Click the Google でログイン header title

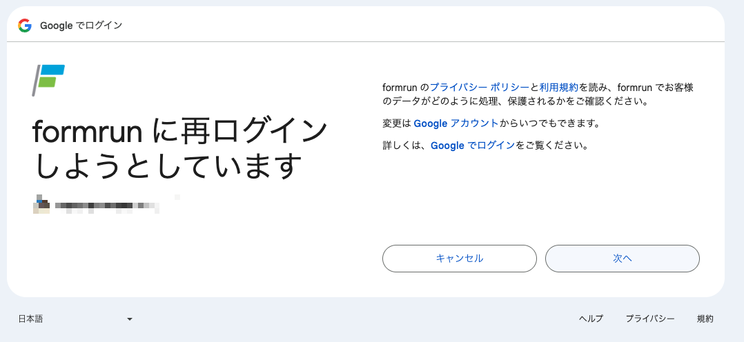(81, 26)
